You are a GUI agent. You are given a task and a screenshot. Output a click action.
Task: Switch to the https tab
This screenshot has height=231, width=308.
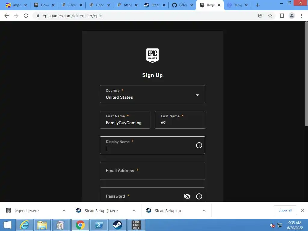(x=127, y=5)
